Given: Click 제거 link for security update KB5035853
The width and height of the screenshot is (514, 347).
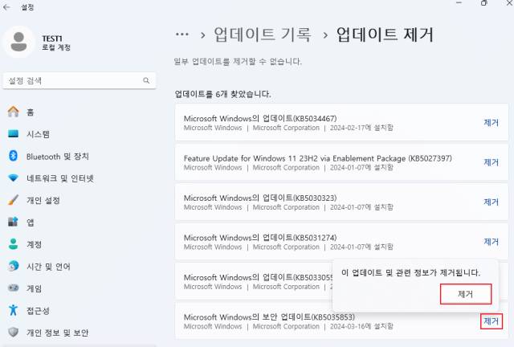Looking at the screenshot, I should click(491, 321).
